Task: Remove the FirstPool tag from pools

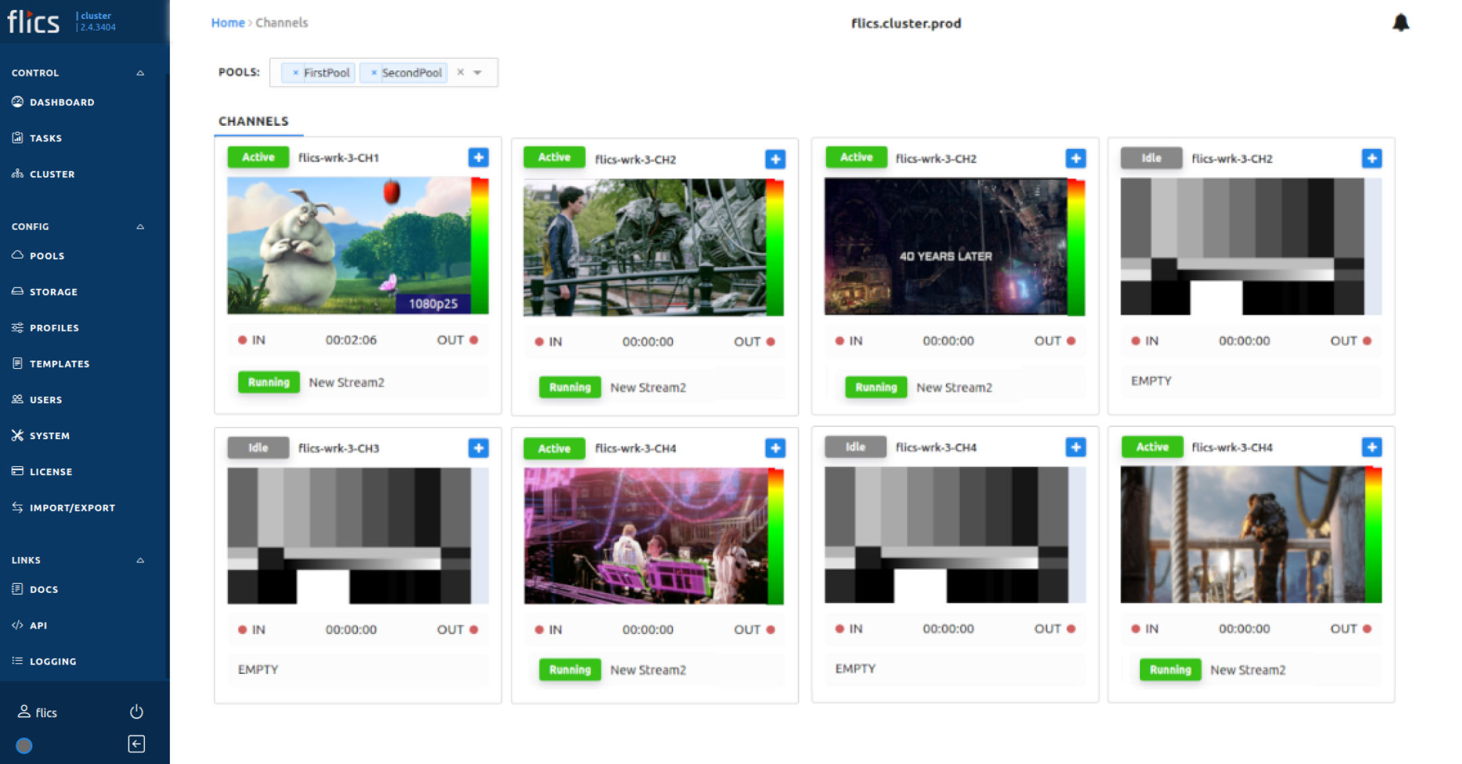Action: (295, 72)
